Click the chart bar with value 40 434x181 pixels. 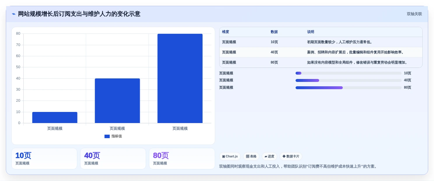pos(117,101)
